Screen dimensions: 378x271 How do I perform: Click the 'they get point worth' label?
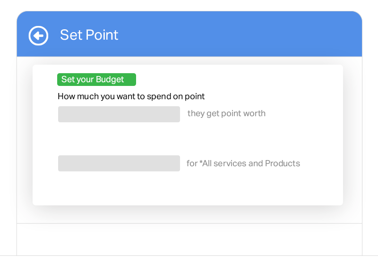pos(226,113)
